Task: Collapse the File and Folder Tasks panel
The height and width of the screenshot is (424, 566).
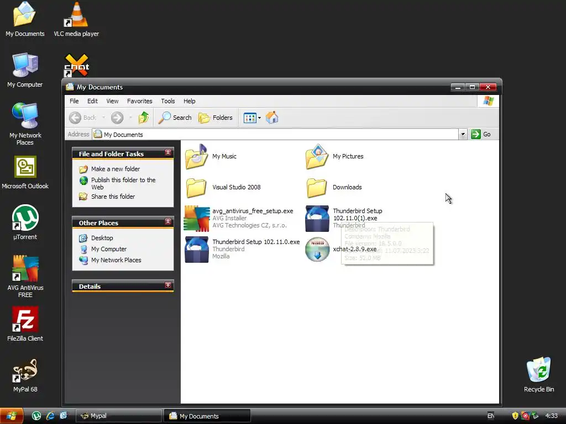Action: (168, 153)
